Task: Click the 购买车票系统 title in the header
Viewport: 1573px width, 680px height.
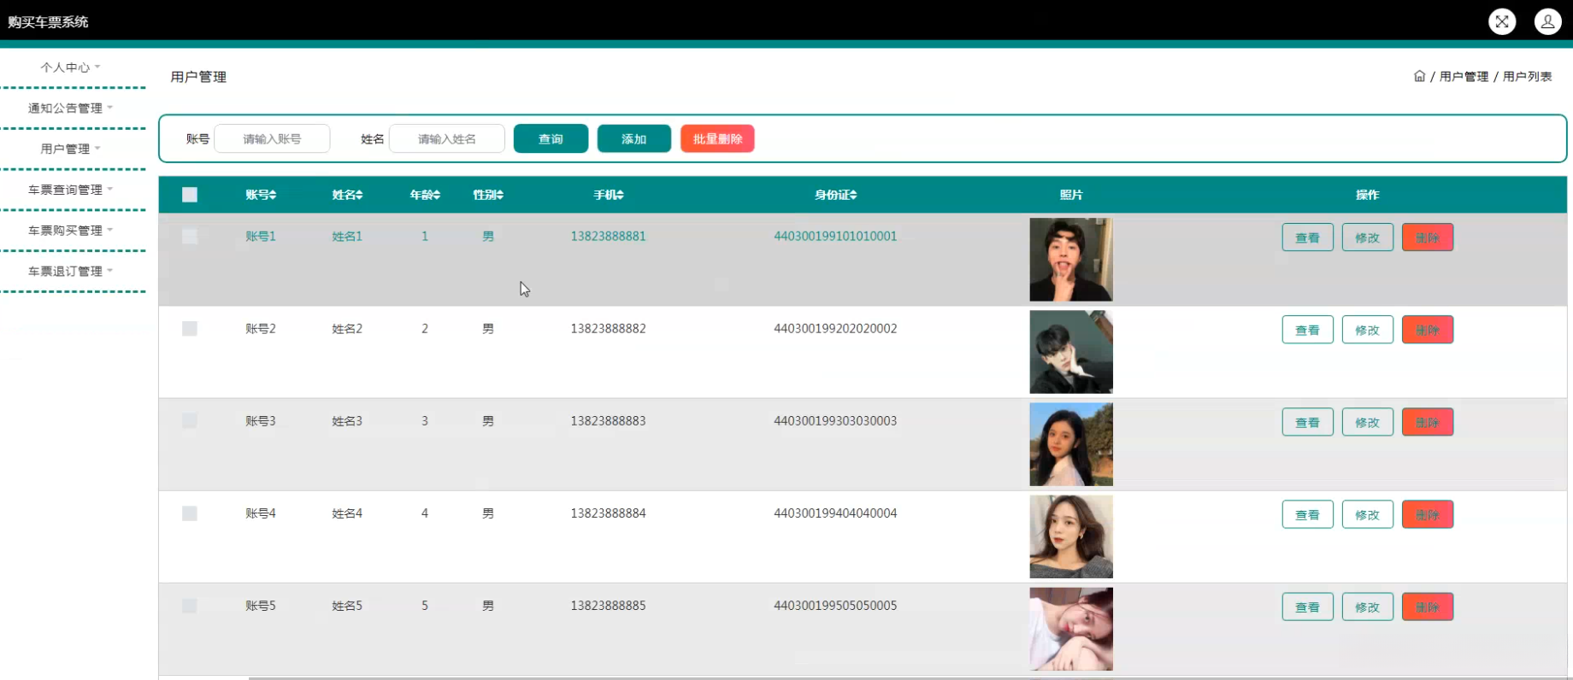Action: point(48,22)
